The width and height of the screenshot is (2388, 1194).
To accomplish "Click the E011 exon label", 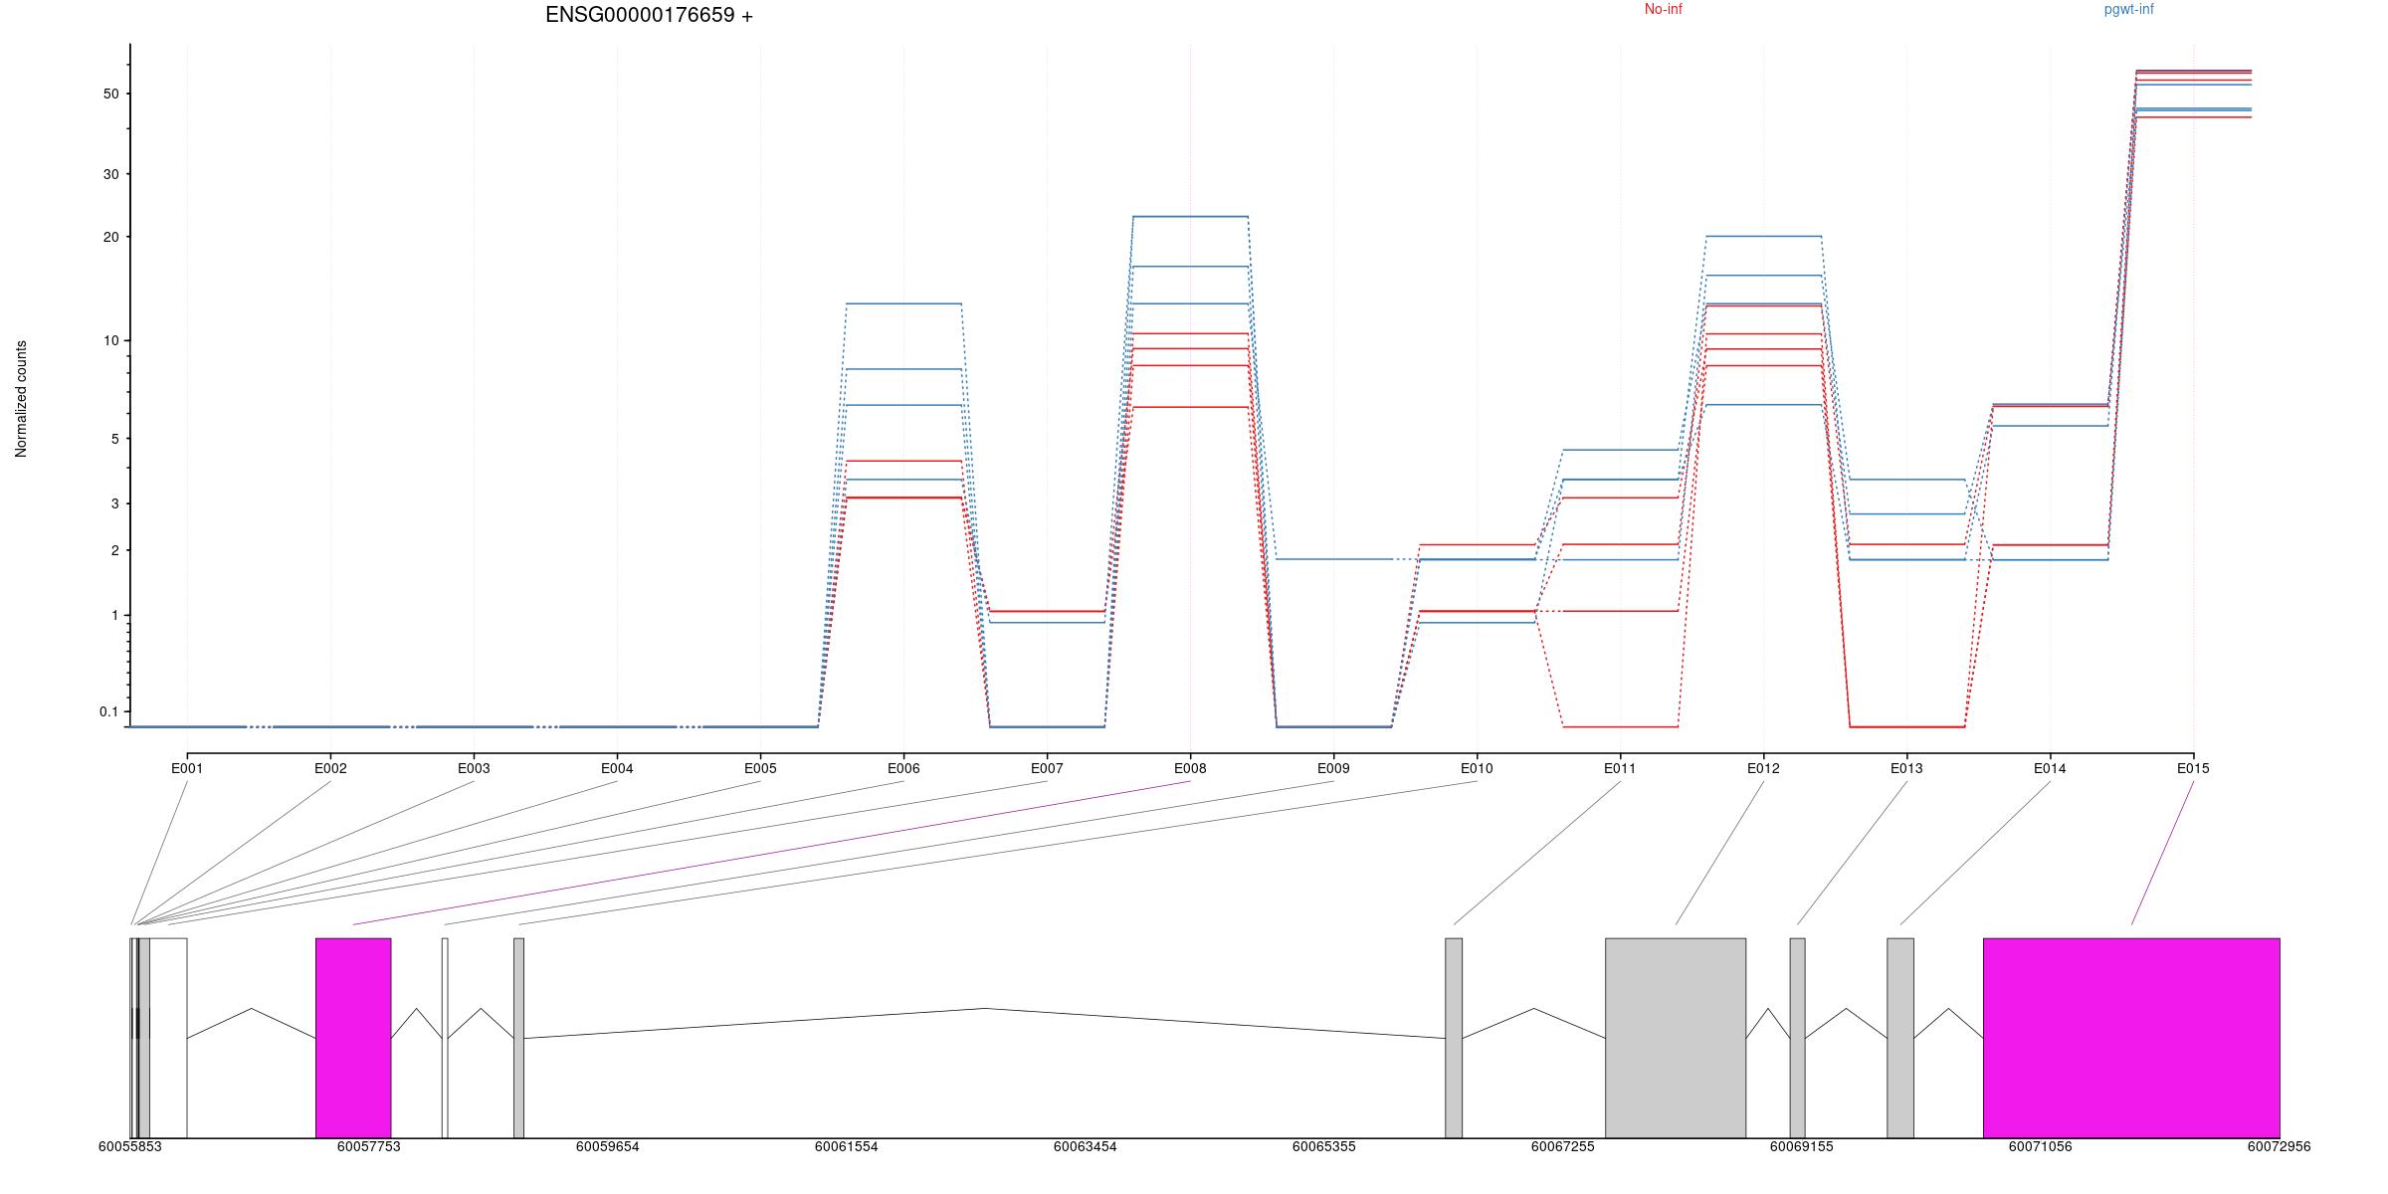I will point(1620,768).
